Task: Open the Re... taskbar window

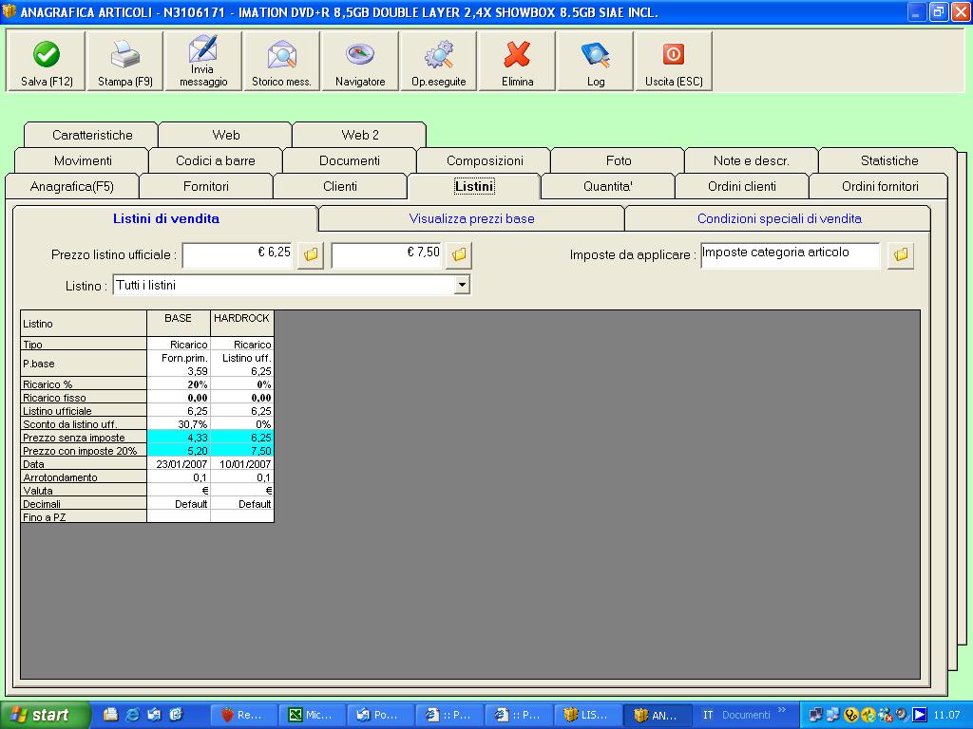Action: click(242, 715)
